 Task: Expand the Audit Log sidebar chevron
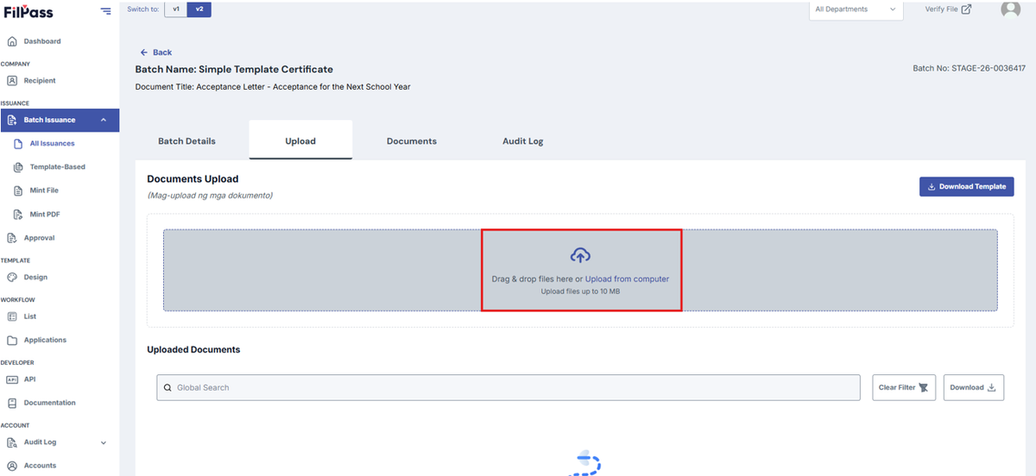[x=104, y=442]
